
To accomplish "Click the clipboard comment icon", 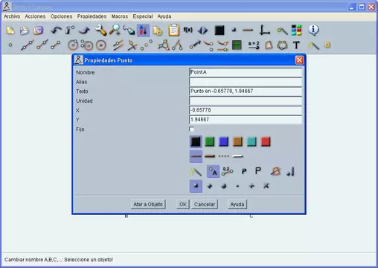I will click(x=173, y=30).
